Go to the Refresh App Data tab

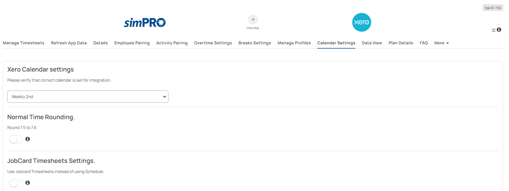pyautogui.click(x=69, y=43)
